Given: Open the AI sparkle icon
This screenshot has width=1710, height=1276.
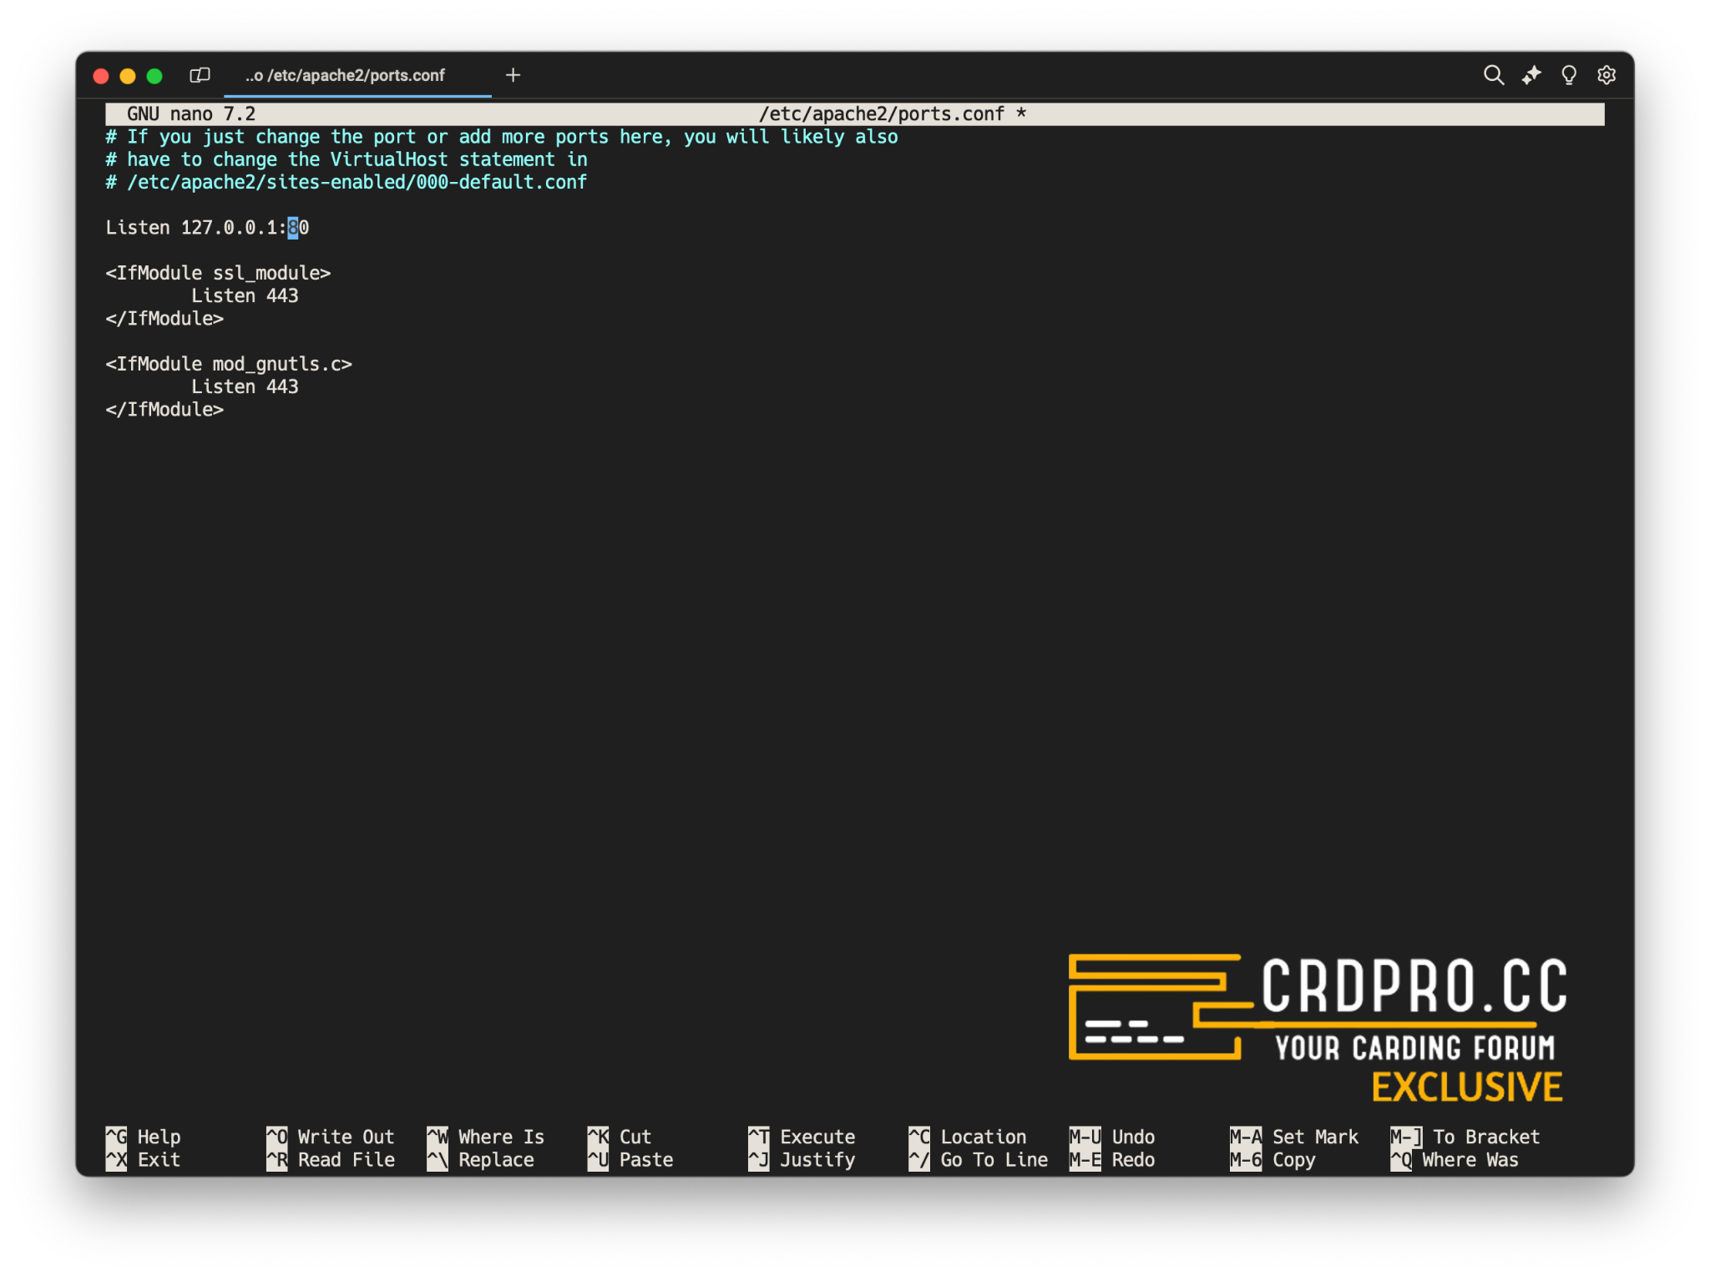Looking at the screenshot, I should [1531, 75].
